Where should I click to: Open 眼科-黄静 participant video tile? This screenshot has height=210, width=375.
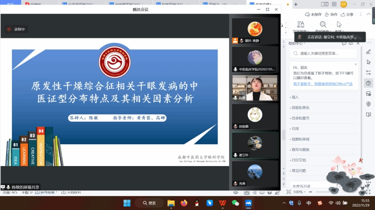255,30
